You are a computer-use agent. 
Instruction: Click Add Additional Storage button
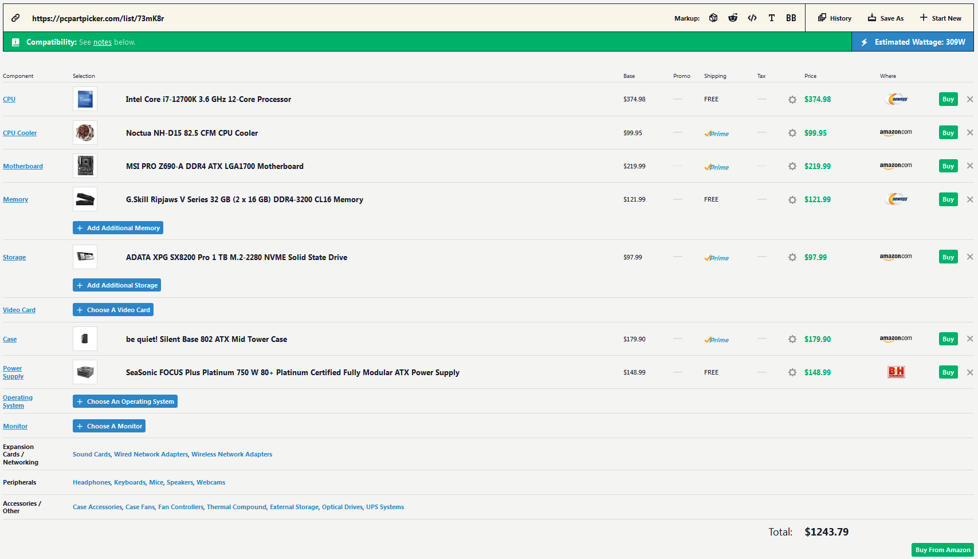(x=117, y=285)
